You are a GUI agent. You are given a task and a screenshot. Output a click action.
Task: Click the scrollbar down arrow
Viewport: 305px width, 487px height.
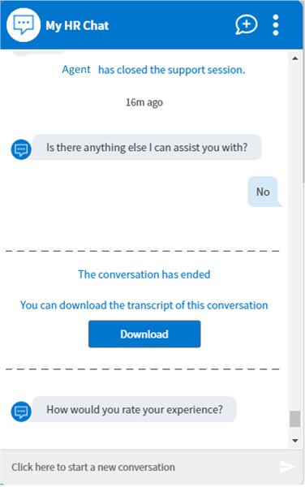[x=295, y=441]
